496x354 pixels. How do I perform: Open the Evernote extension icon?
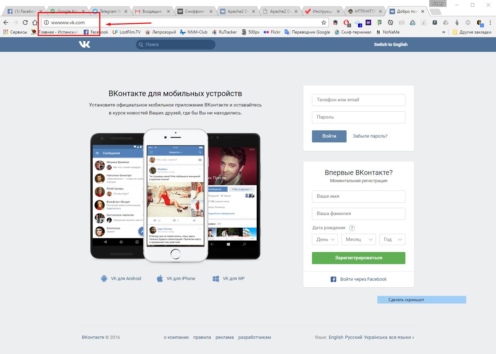(335, 22)
